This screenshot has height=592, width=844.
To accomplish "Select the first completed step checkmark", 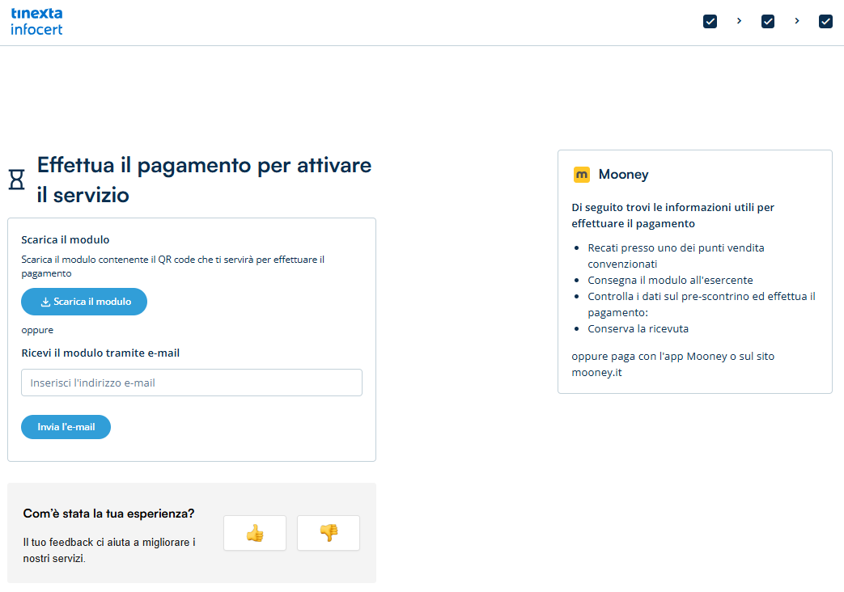I will [x=710, y=22].
